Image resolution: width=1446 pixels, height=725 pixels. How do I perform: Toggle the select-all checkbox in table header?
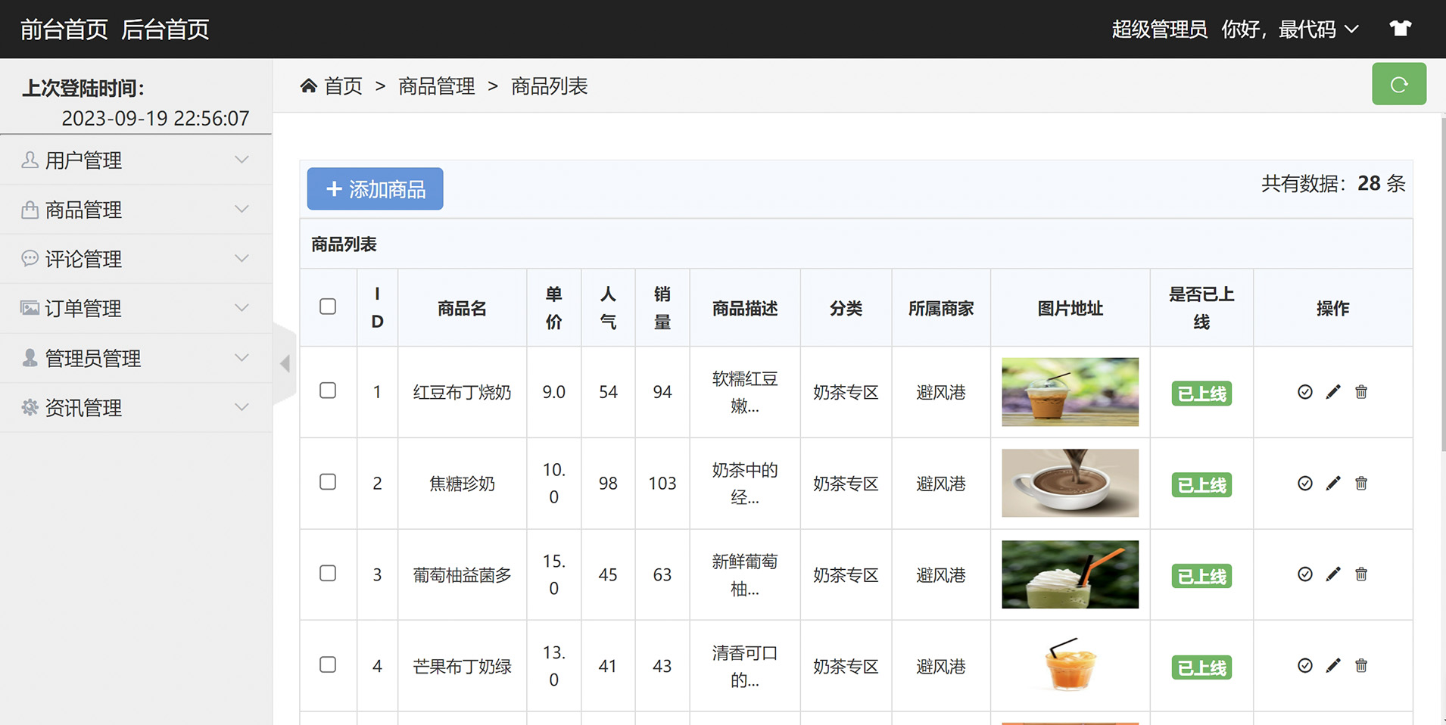[x=328, y=306]
